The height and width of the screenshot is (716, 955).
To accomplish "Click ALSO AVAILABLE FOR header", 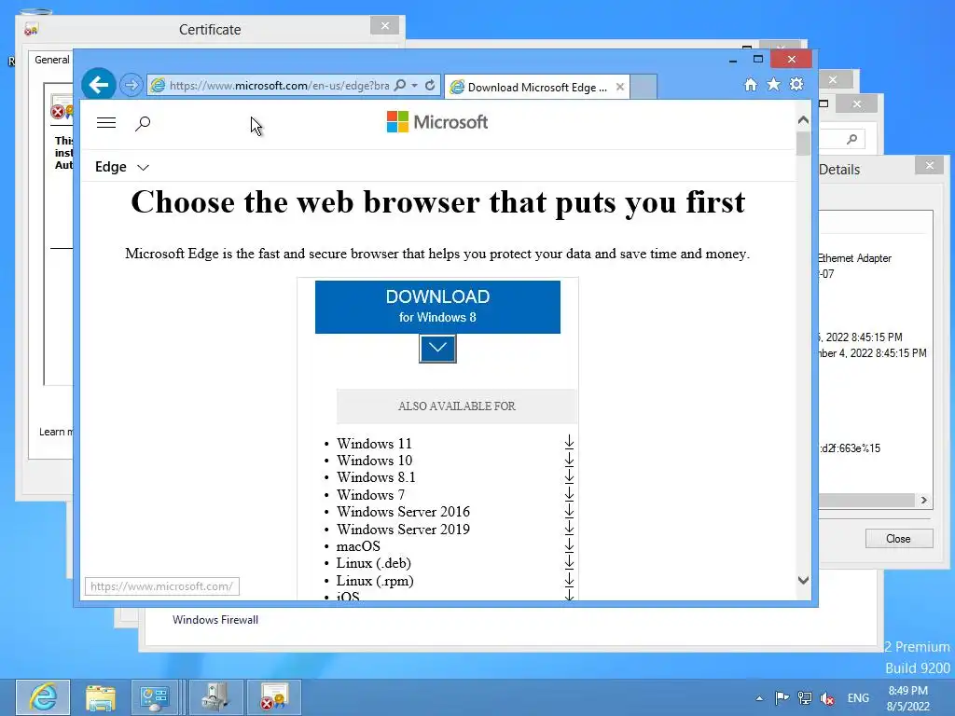I will click(x=456, y=406).
